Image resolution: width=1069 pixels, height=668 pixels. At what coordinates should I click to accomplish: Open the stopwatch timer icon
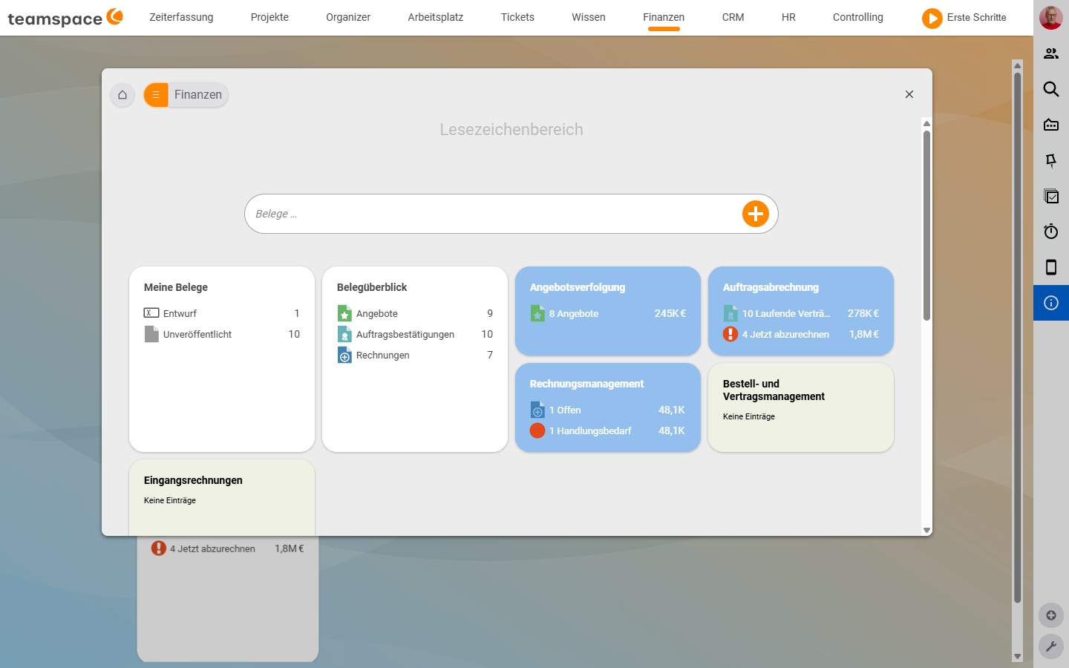pos(1051,232)
